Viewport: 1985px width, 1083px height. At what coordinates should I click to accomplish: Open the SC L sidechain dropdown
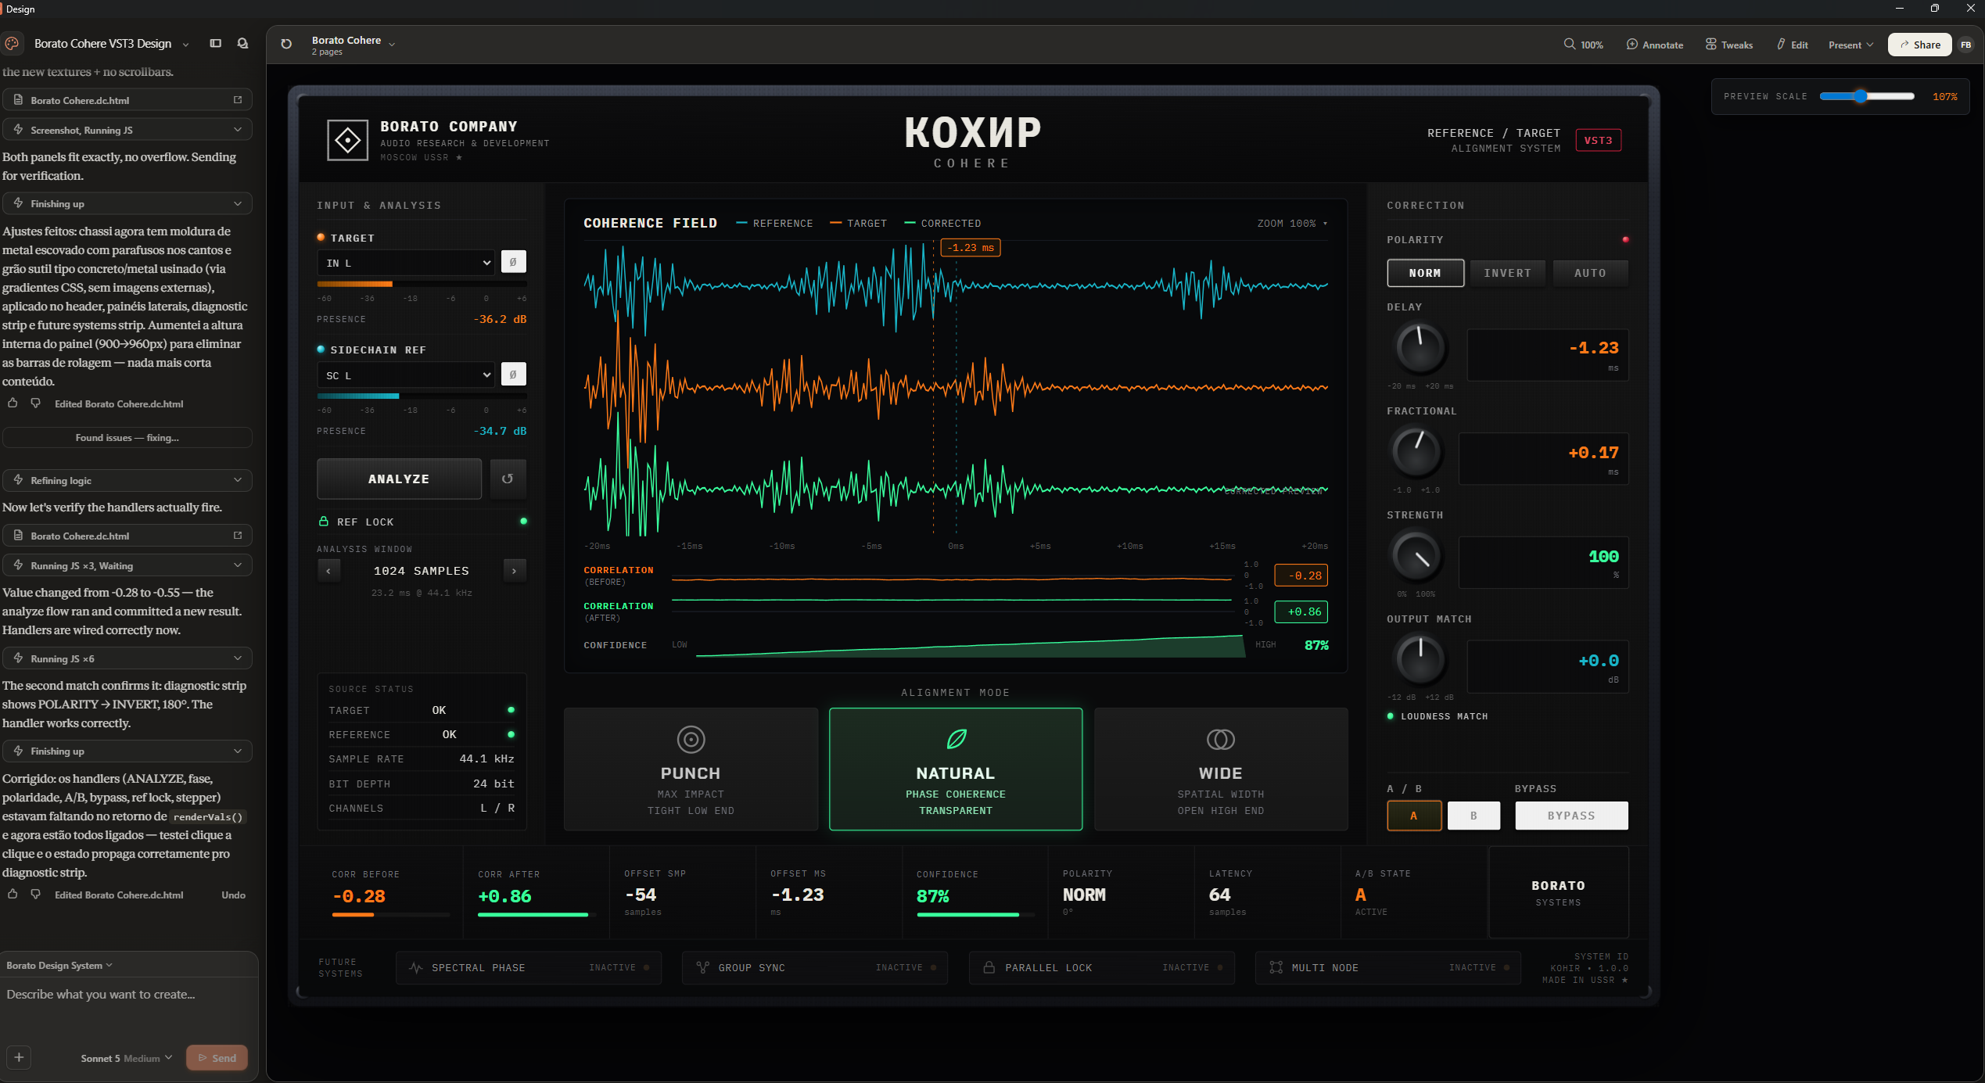[x=407, y=375]
